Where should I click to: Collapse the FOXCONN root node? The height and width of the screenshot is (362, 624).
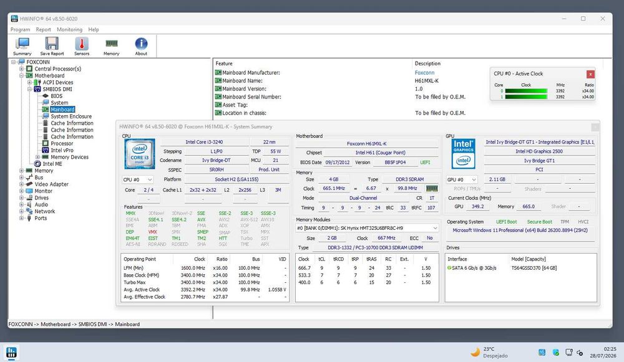click(x=14, y=62)
